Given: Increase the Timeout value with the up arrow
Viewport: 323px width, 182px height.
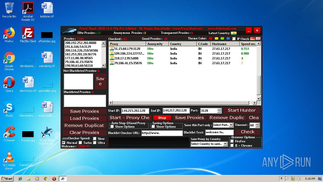Looking at the screenshot, I should click(257, 124).
